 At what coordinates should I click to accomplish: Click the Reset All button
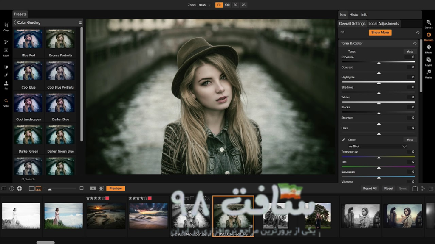point(370,189)
